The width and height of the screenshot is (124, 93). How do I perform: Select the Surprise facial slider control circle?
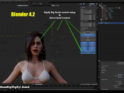[63, 37]
